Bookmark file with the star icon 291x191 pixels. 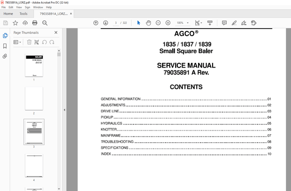click(15, 23)
